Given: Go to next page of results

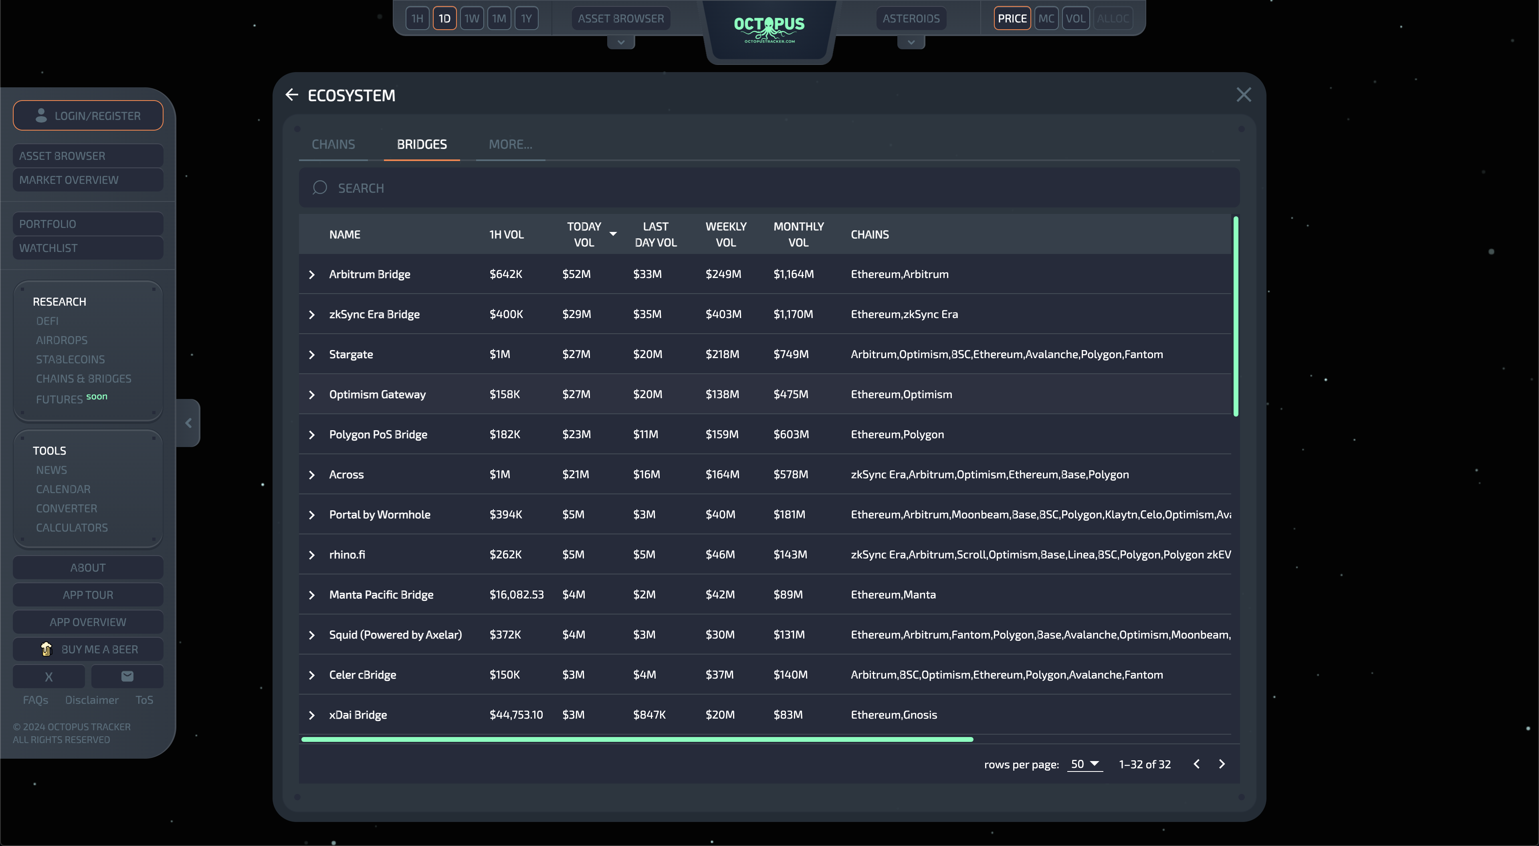Looking at the screenshot, I should (x=1222, y=763).
